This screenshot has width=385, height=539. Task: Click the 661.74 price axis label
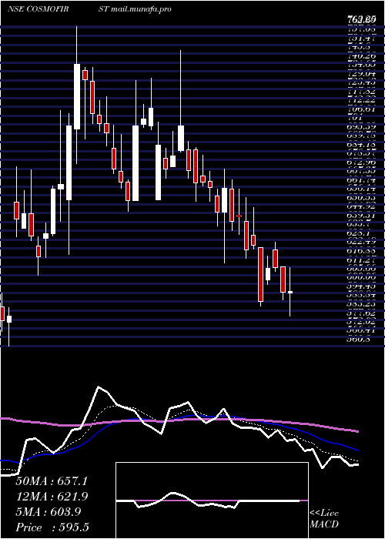coord(362,180)
